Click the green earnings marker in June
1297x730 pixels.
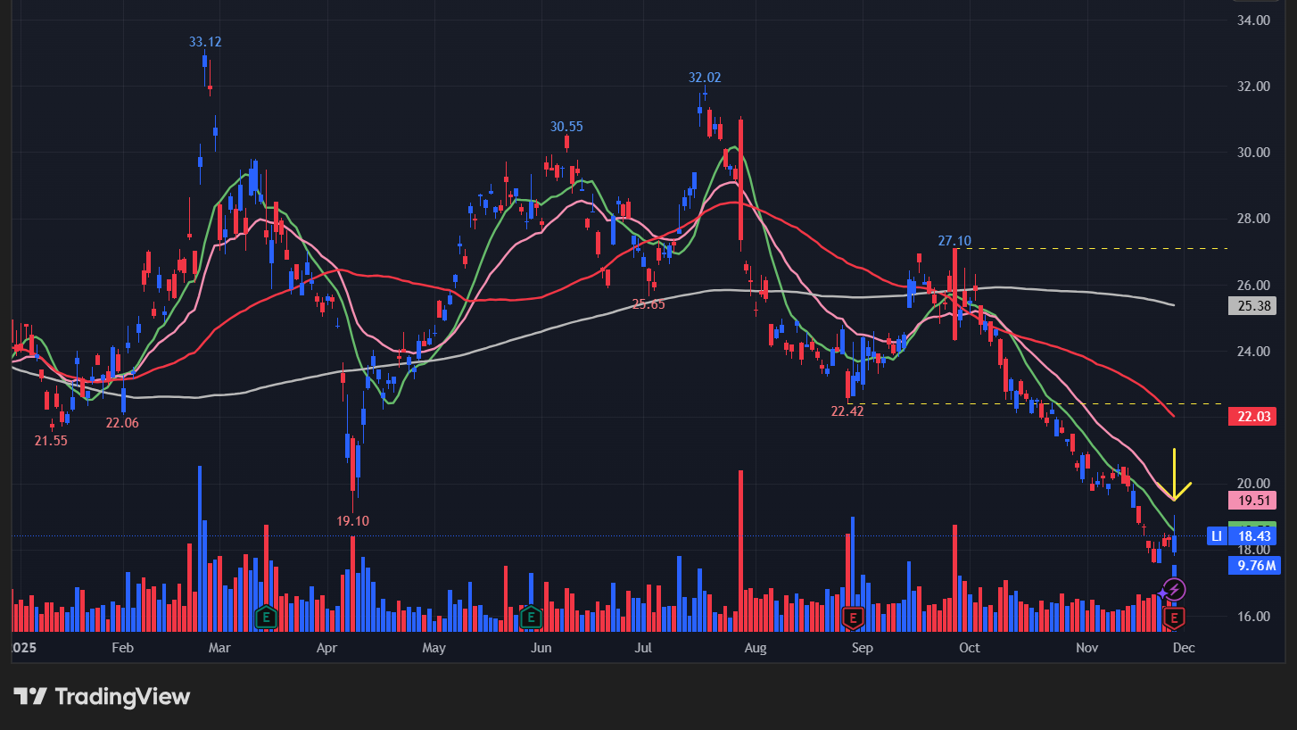coord(531,616)
